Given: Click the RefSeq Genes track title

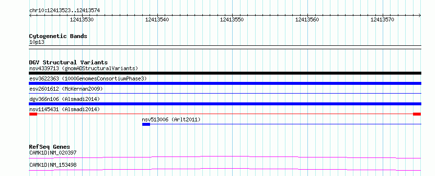Looking at the screenshot, I should tap(49, 147).
